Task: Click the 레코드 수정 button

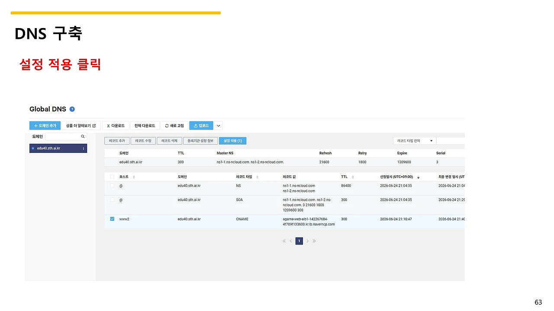Action: coord(143,141)
